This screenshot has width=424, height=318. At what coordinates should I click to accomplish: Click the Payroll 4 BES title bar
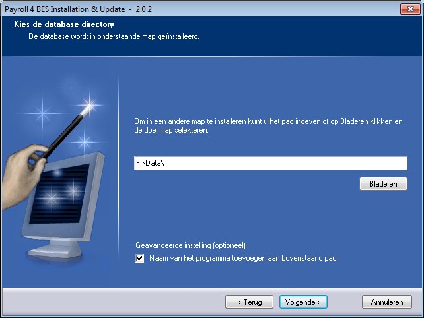198,8
